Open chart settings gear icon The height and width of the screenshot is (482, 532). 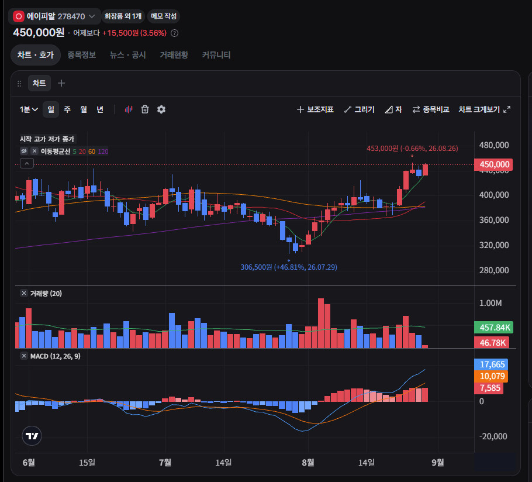pyautogui.click(x=161, y=109)
